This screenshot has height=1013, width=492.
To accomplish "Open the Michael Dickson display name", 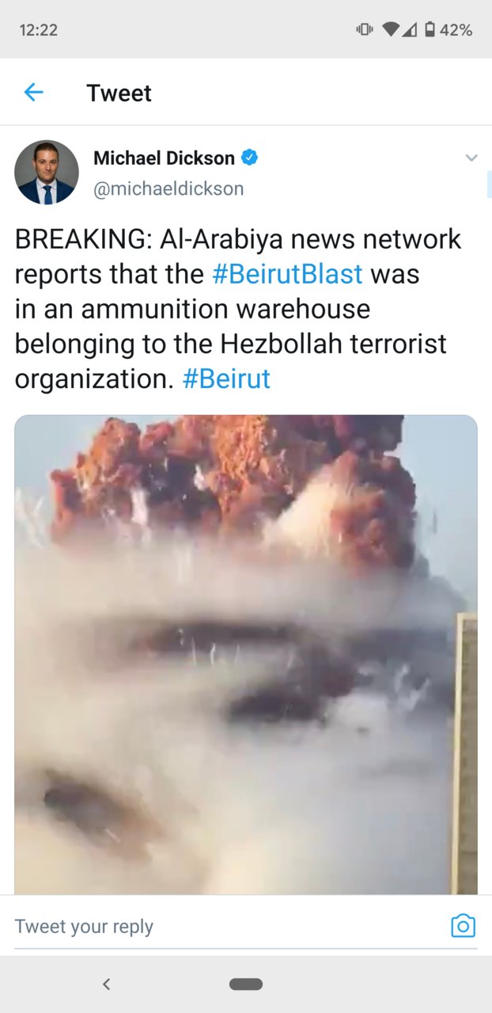I will pos(164,158).
